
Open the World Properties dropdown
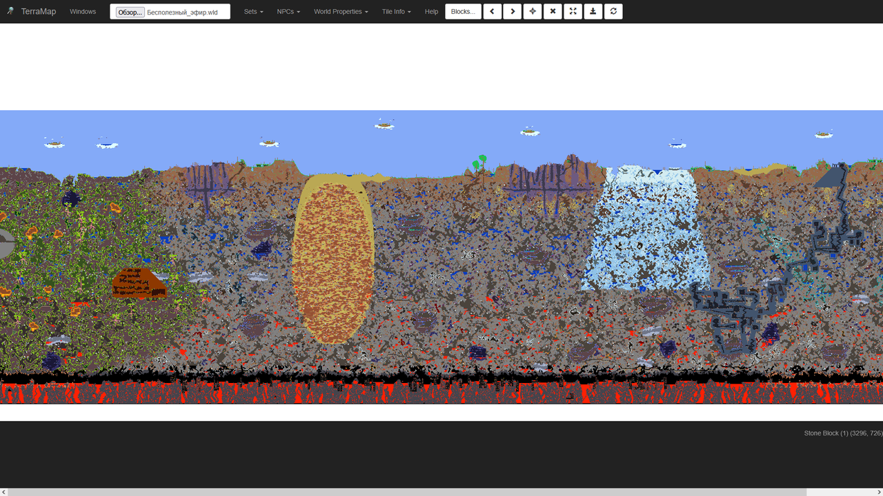click(341, 12)
